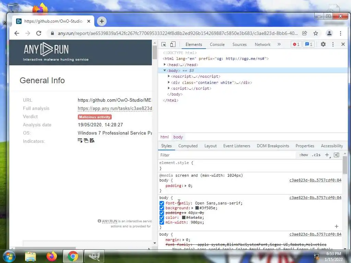The image size is (351, 263).
Task: Open the app.any.run full analysis link
Action: tap(115, 109)
